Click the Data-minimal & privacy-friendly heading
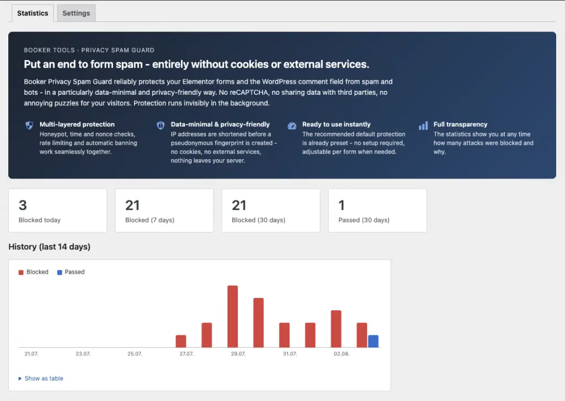565x401 pixels. (x=220, y=124)
